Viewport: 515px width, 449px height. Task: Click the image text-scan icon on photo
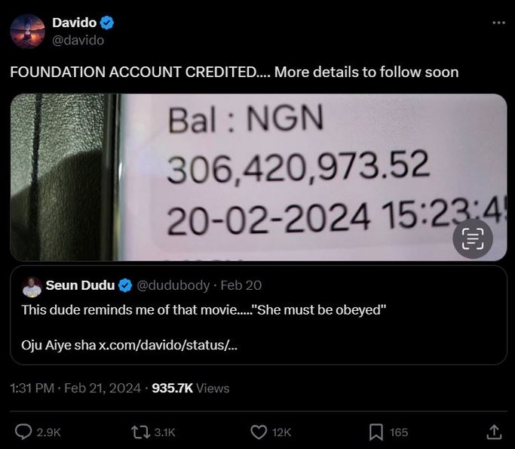click(473, 239)
